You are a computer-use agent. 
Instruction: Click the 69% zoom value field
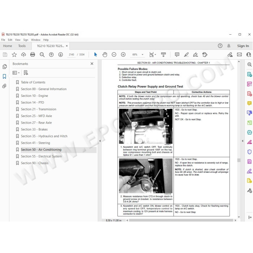pyautogui.click(x=135, y=55)
